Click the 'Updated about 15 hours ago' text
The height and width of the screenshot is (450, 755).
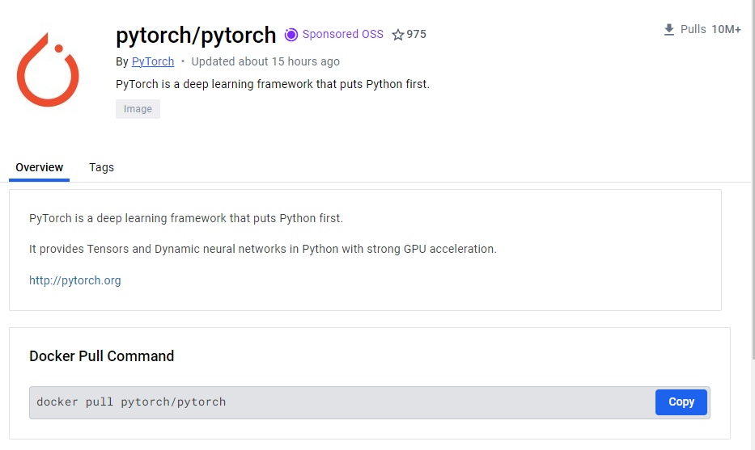point(265,61)
